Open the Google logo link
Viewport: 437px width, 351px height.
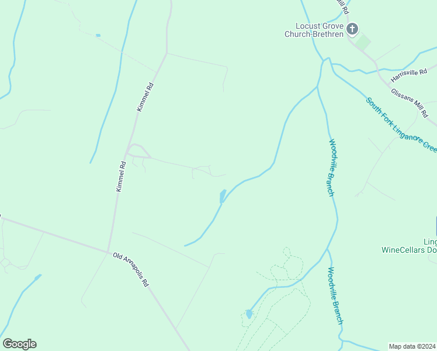click(x=19, y=344)
